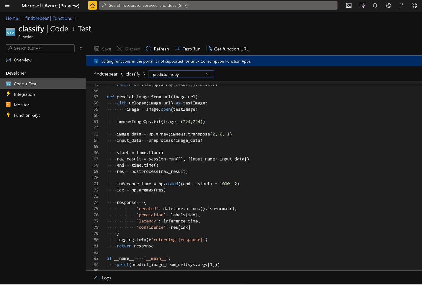Navigate to findthebear Functions breadcrumb
The height and width of the screenshot is (285, 422).
48,18
